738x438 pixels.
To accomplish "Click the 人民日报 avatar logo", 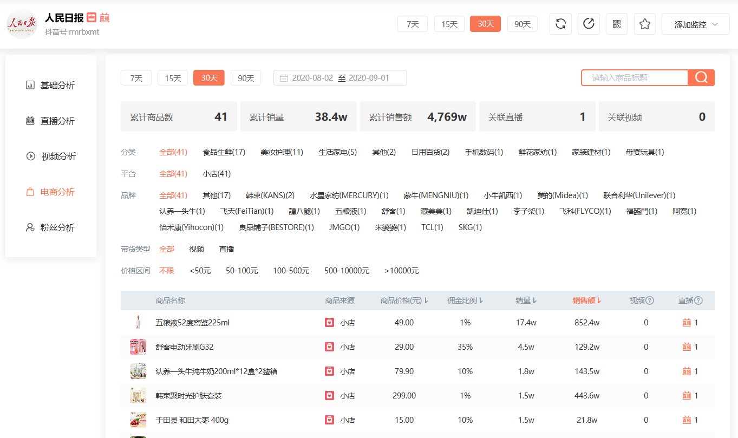I will click(x=22, y=24).
